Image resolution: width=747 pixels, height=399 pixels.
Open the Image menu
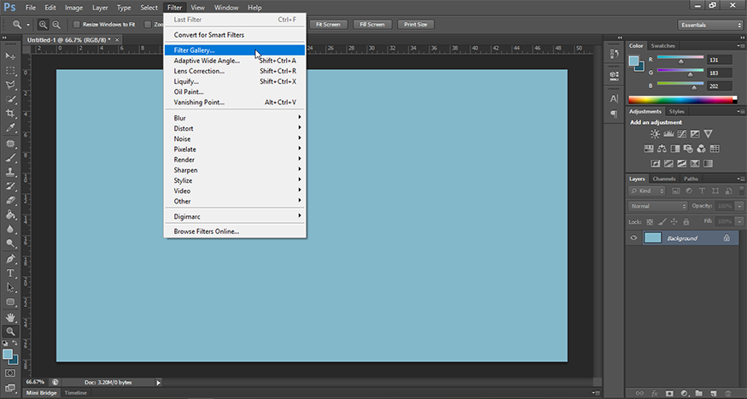pyautogui.click(x=73, y=8)
